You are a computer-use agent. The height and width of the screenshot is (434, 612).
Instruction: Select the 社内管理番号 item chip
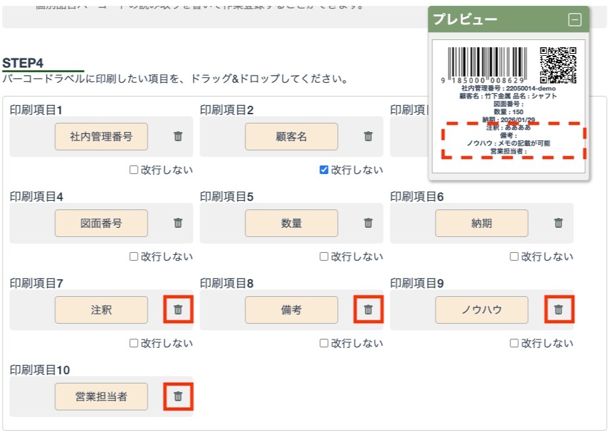101,137
